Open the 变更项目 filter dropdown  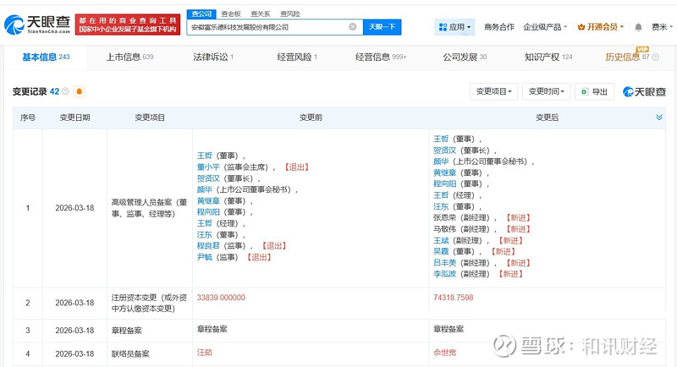493,91
